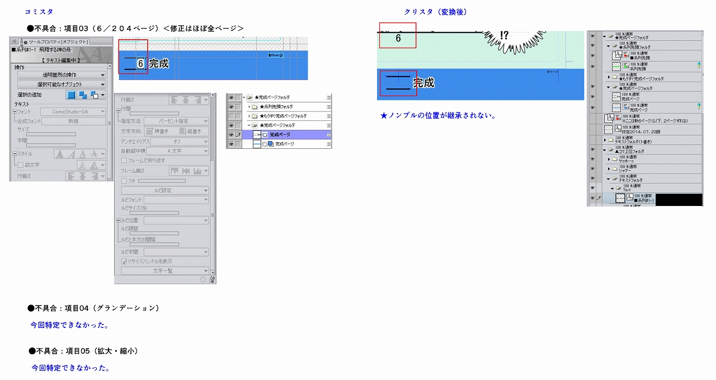This screenshot has width=716, height=380.
Task: Hide the ★系列先頭フォルダ in left layer list
Action: point(230,106)
